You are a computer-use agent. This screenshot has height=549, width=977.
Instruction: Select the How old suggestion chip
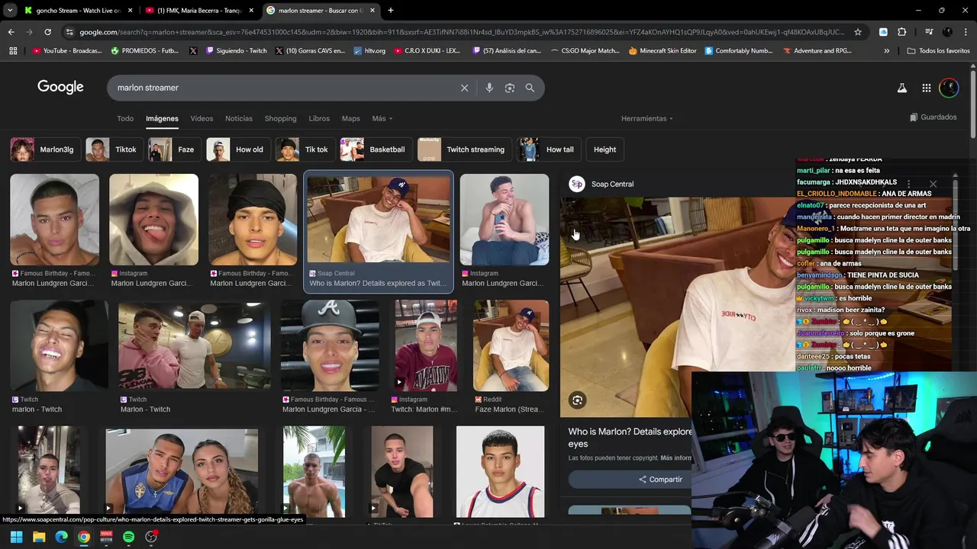[x=237, y=149]
